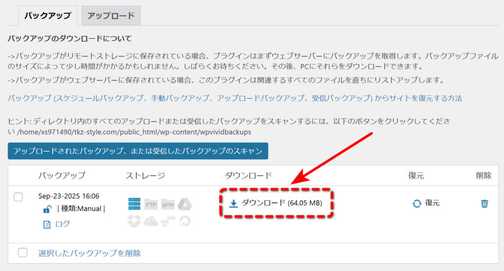
Task: Open the アップロード tab
Action: 111,16
